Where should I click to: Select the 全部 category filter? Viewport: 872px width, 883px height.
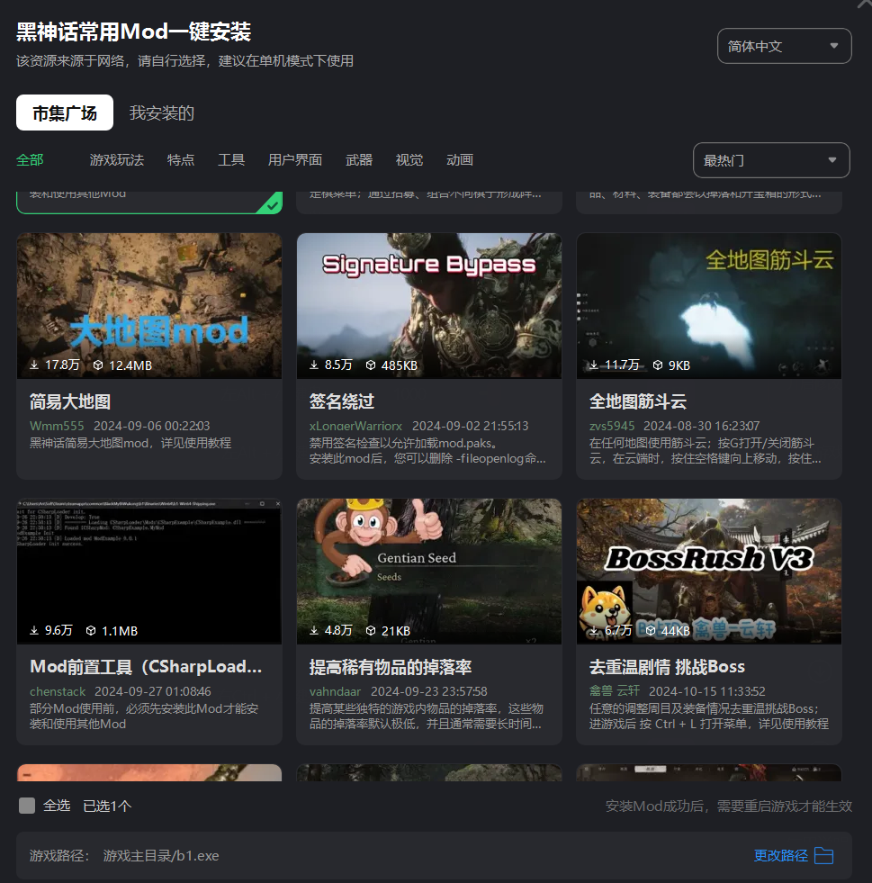coord(30,160)
